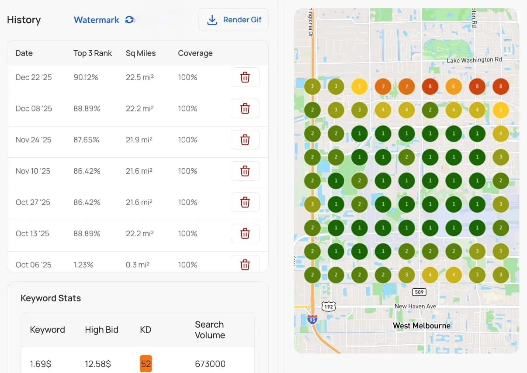Delete the Dec 22 '25 history entry

pos(245,77)
